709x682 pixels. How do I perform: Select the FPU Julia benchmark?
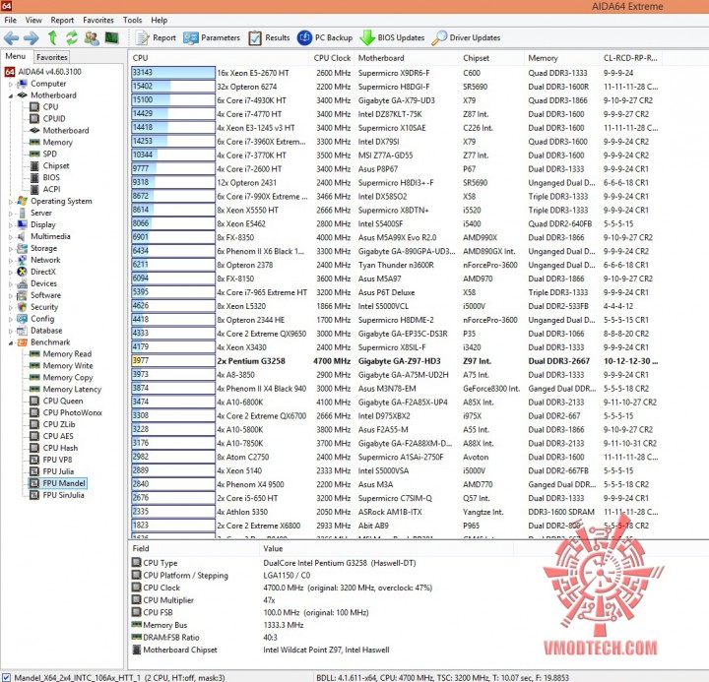(52, 471)
